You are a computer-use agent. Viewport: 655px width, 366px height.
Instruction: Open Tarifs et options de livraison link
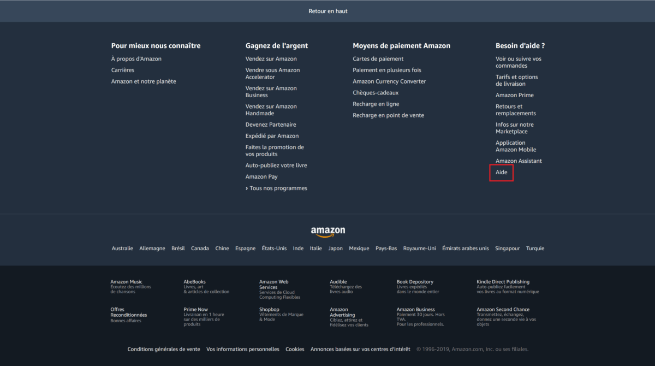point(517,80)
